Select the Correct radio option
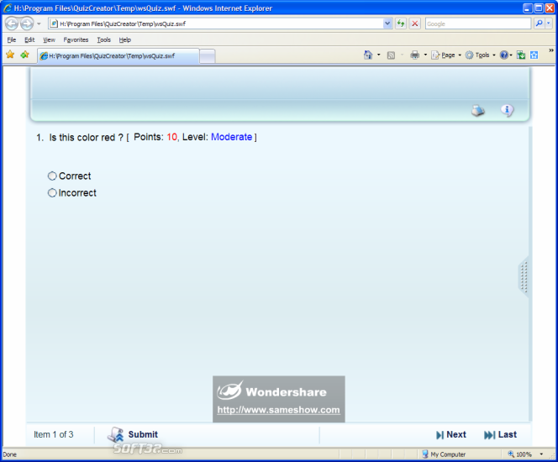The image size is (558, 462). [52, 176]
